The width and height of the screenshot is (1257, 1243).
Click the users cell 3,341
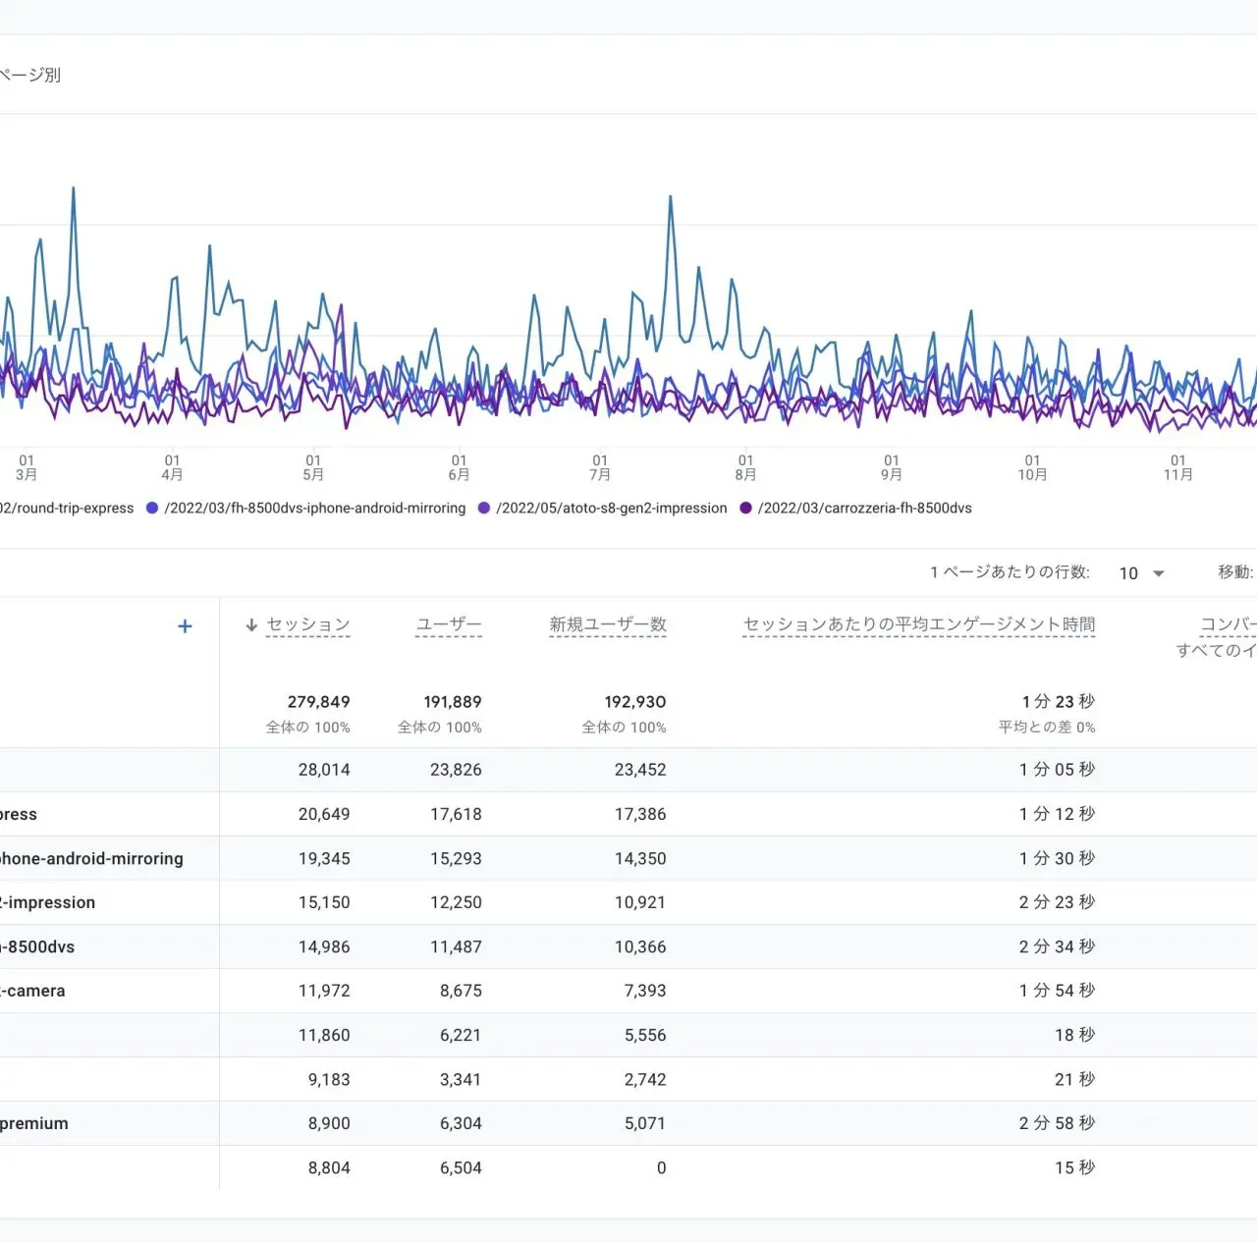(461, 1079)
